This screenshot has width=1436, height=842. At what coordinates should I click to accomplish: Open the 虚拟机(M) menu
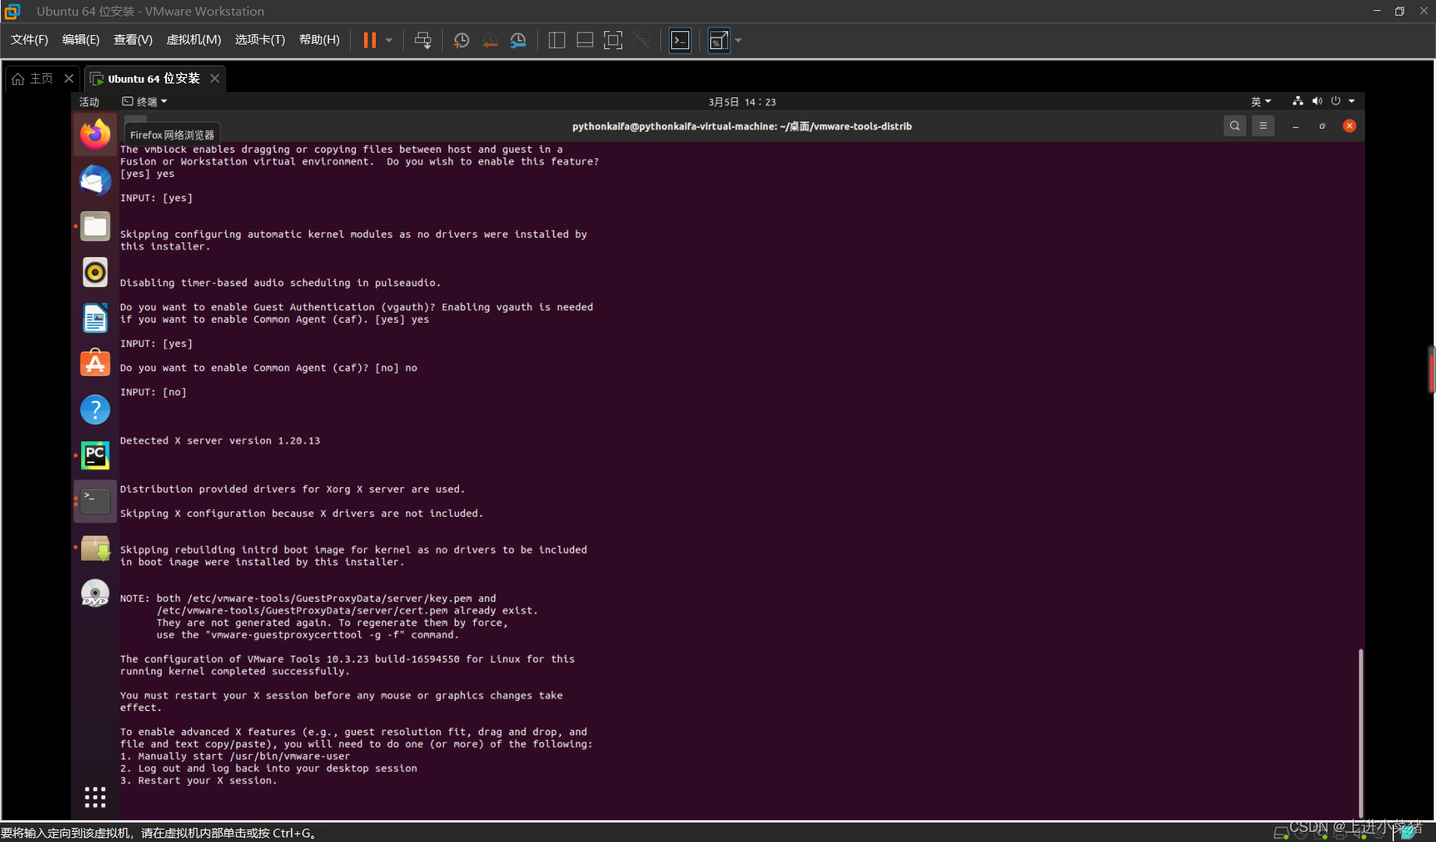click(193, 40)
